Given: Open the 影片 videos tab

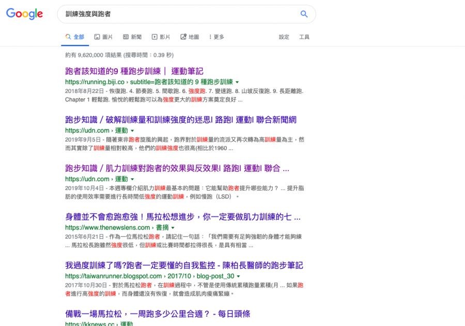Looking at the screenshot, I should click(x=161, y=37).
